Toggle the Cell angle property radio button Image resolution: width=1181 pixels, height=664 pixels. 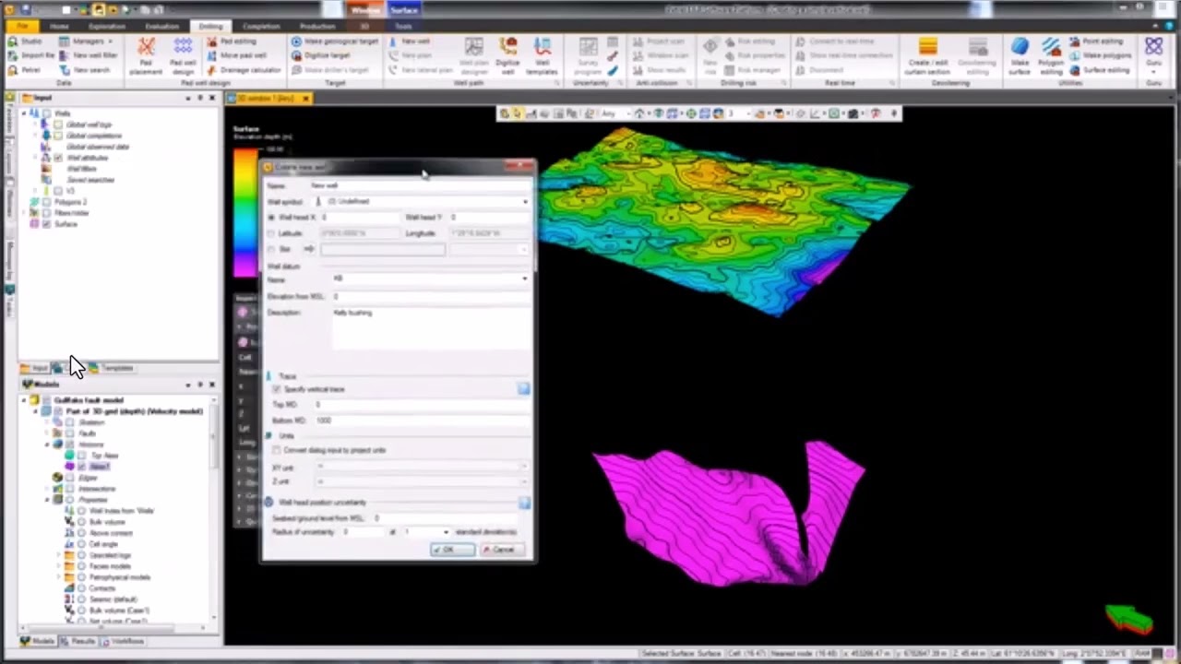[81, 544]
